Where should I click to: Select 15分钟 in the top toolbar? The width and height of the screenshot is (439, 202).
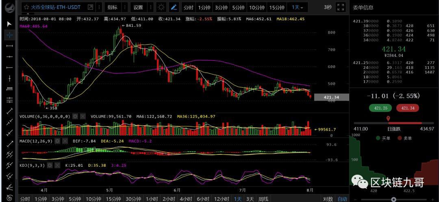click(277, 8)
